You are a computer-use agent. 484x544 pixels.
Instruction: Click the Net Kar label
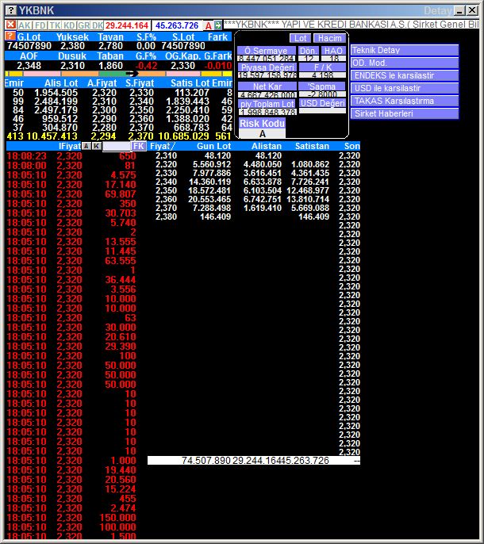click(267, 86)
